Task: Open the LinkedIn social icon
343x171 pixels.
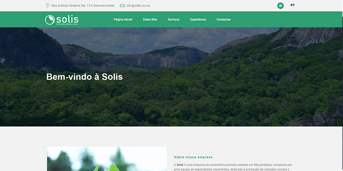Action: [281, 6]
